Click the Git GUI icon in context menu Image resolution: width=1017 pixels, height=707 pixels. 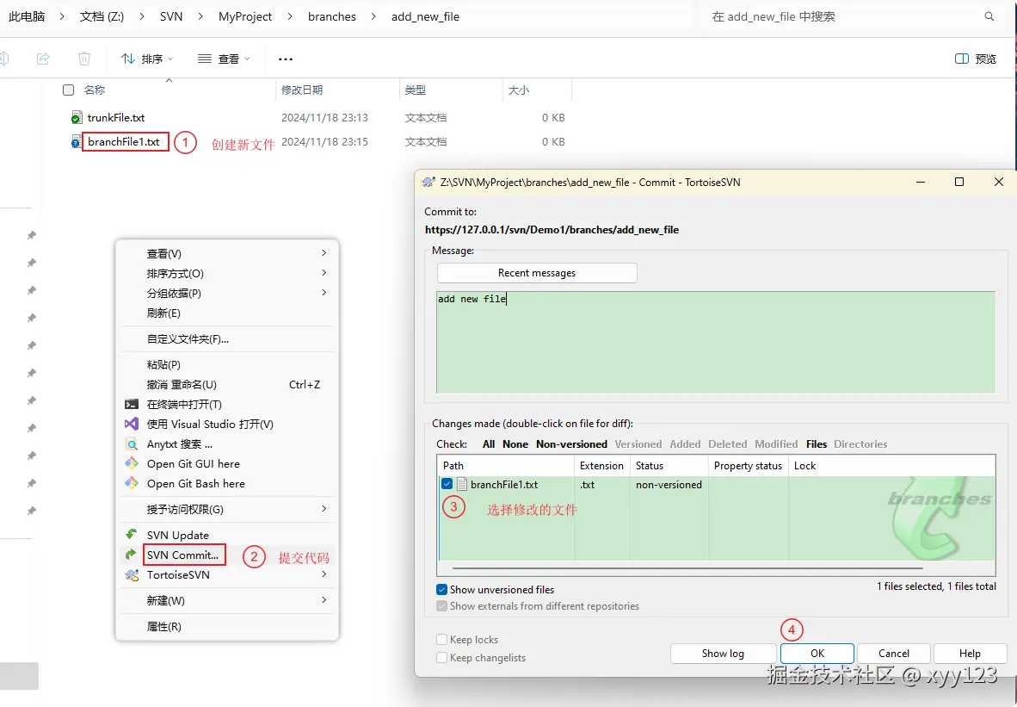click(132, 463)
